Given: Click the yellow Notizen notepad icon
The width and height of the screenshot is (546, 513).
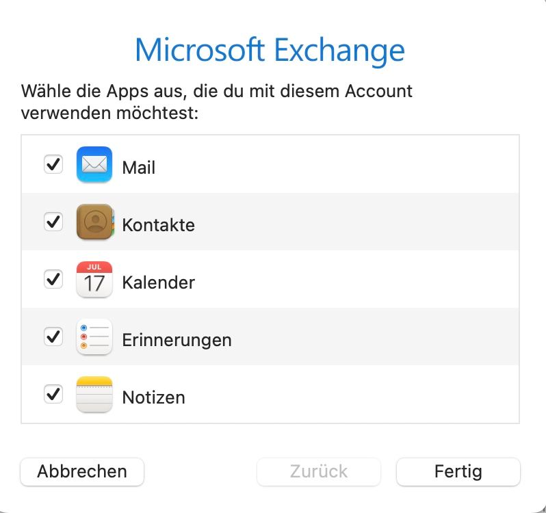Looking at the screenshot, I should click(x=94, y=394).
